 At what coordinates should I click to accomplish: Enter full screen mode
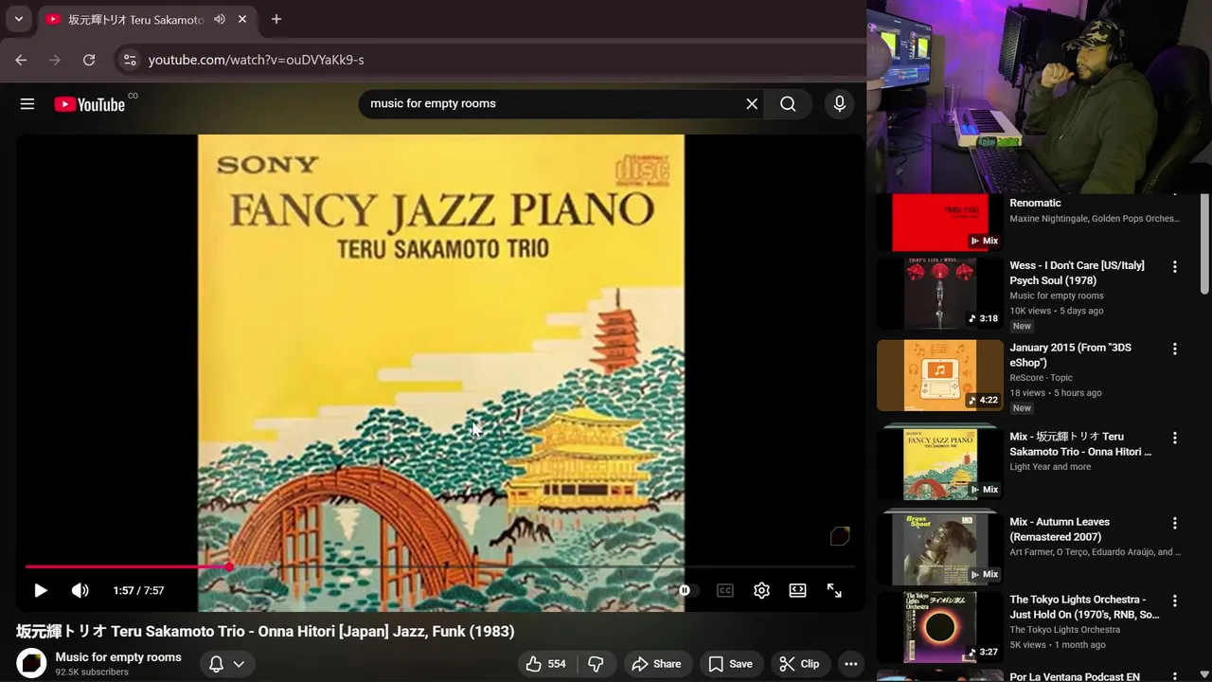834,590
